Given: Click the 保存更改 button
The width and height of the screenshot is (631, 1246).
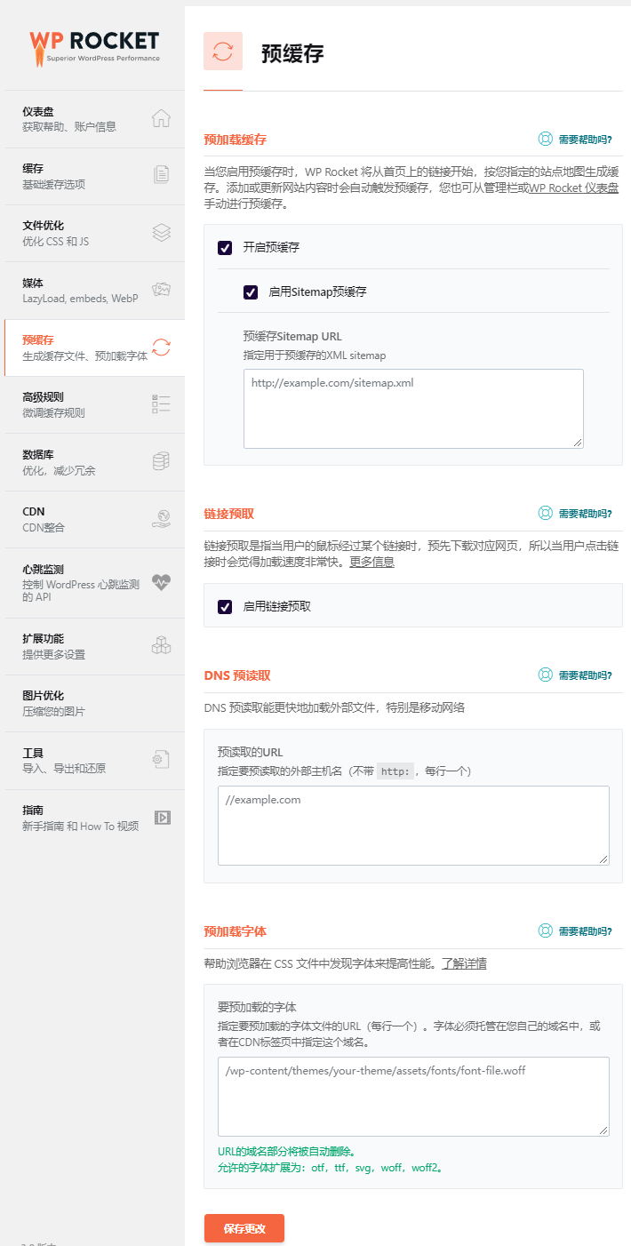Looking at the screenshot, I should (x=244, y=1228).
